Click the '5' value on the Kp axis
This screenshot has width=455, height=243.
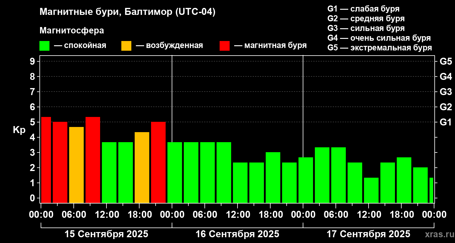(33, 122)
